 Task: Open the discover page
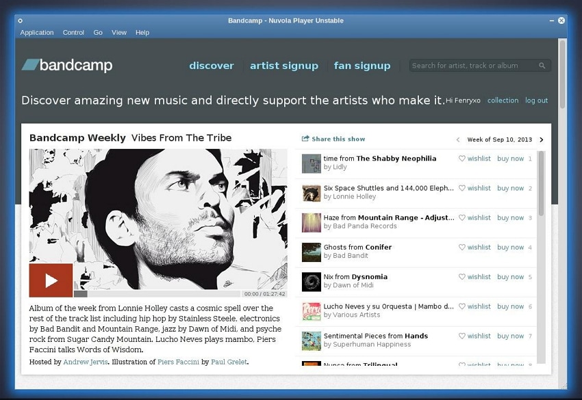point(212,66)
